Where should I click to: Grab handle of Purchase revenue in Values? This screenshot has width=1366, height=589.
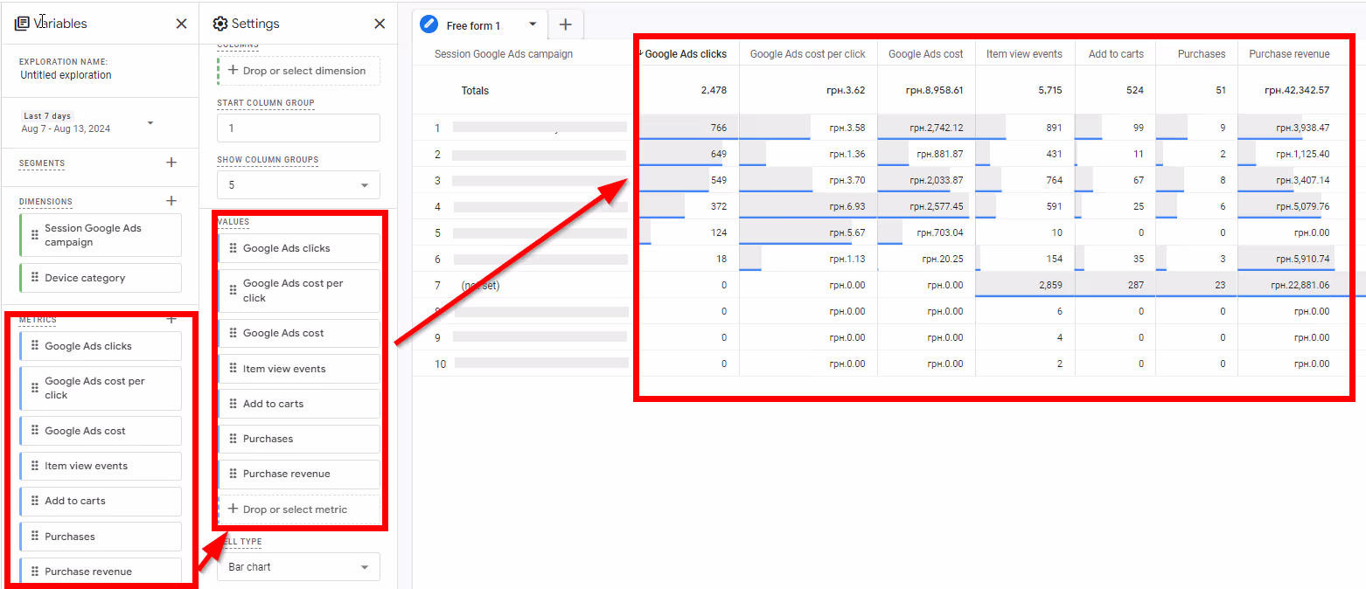tap(233, 474)
